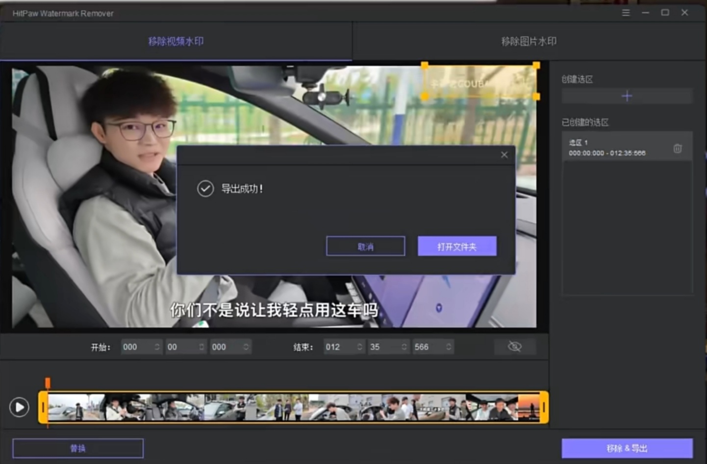Click the play button beside the timeline
The image size is (707, 464).
19,407
